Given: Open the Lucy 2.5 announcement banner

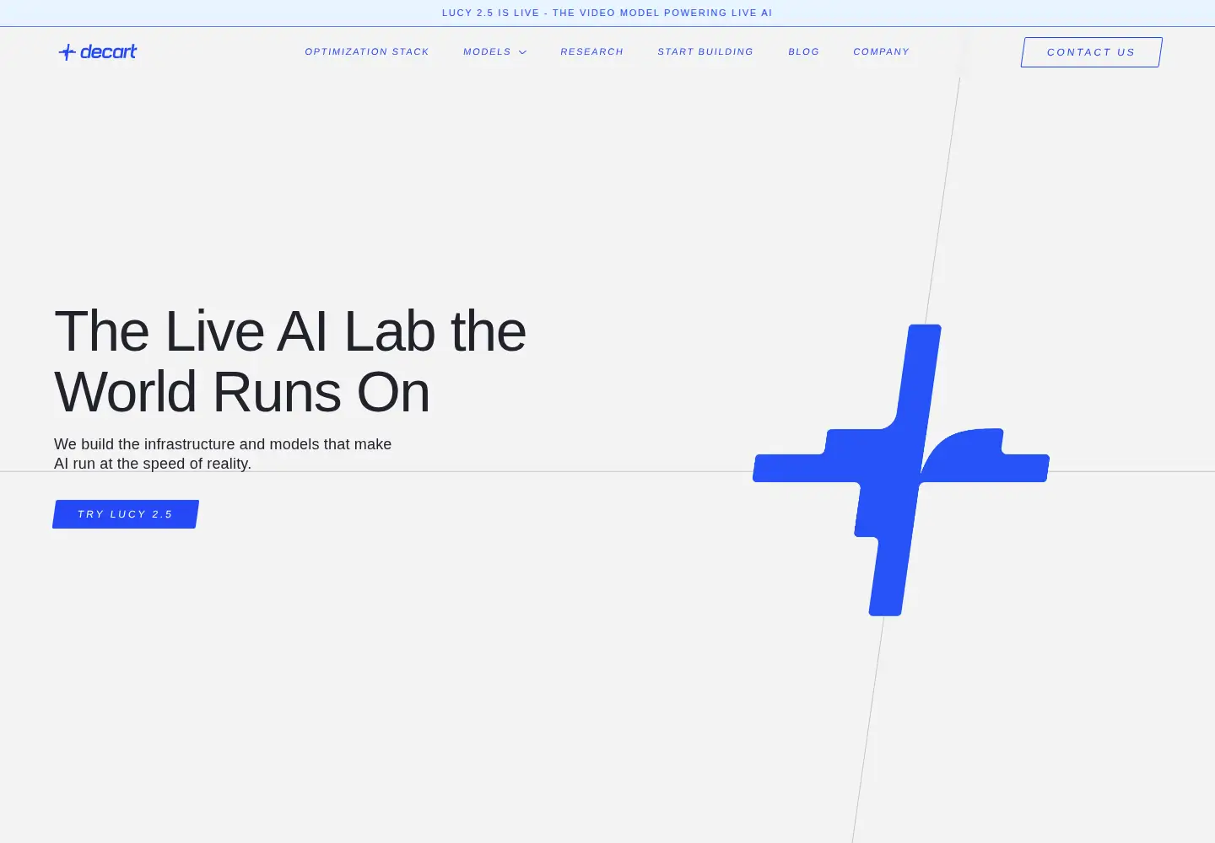Looking at the screenshot, I should click(607, 13).
